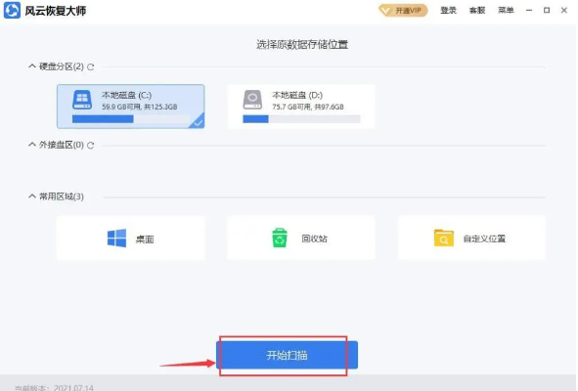Collapse the 常用区域(3) section

tap(32, 196)
